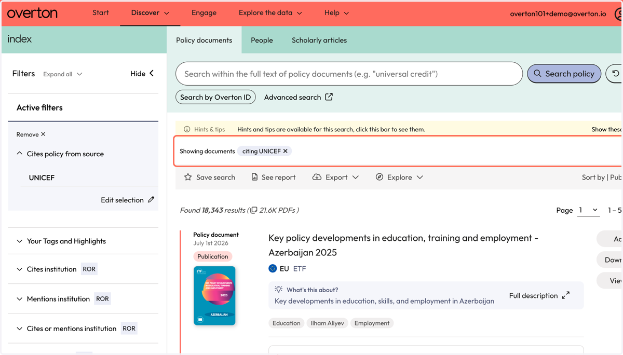Screen dimensions: 623x355
Task: Remove all active filters
Action: 31,134
